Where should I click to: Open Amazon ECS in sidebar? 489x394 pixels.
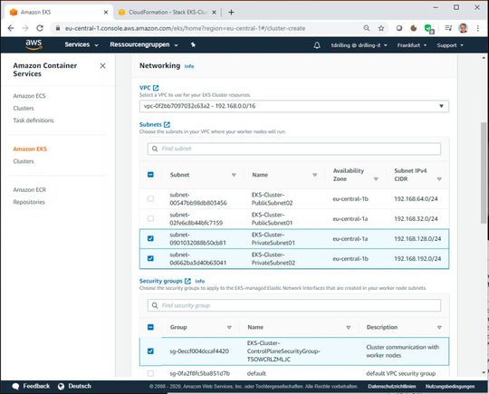click(x=29, y=96)
